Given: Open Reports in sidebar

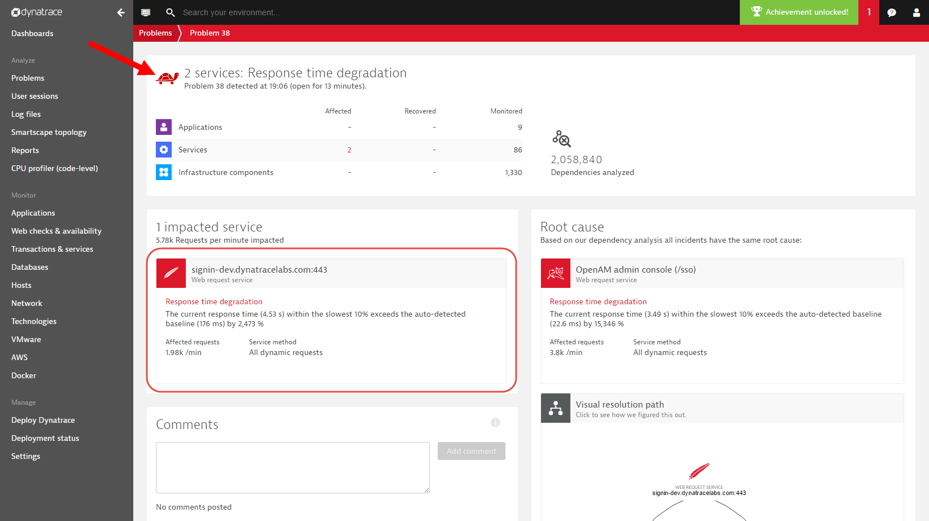Looking at the screenshot, I should [25, 150].
